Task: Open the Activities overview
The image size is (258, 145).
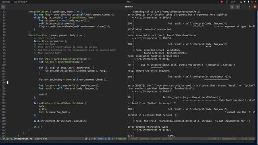Action: (6, 2)
